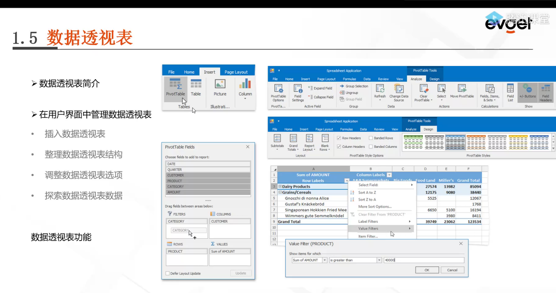
Task: Click CUSTOMER item in COLUMNS area
Action: 230,221
